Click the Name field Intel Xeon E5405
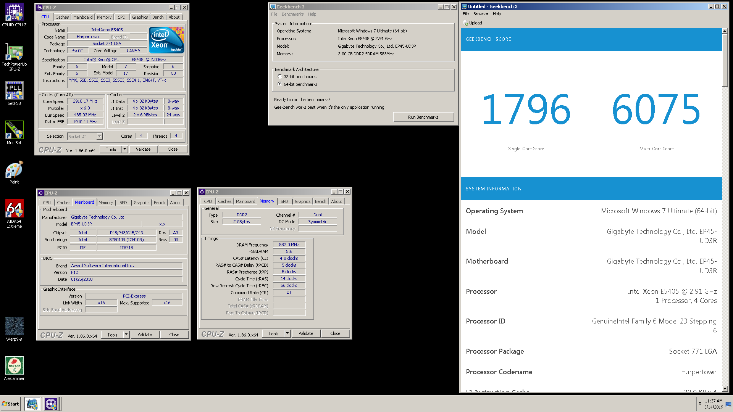 click(107, 30)
